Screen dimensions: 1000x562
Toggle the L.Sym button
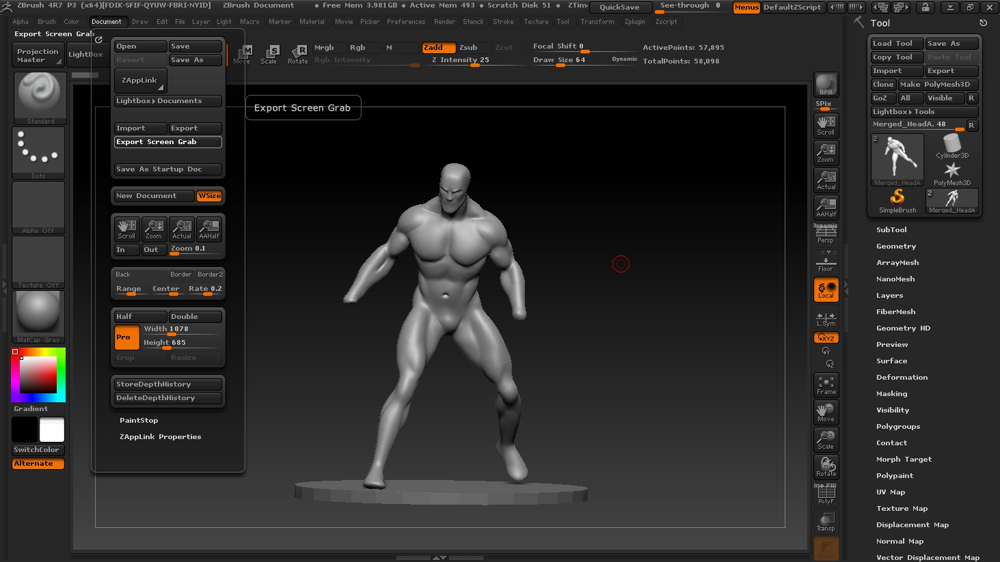click(826, 319)
